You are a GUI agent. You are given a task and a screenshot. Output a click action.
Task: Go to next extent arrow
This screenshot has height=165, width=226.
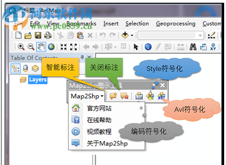pos(96,47)
